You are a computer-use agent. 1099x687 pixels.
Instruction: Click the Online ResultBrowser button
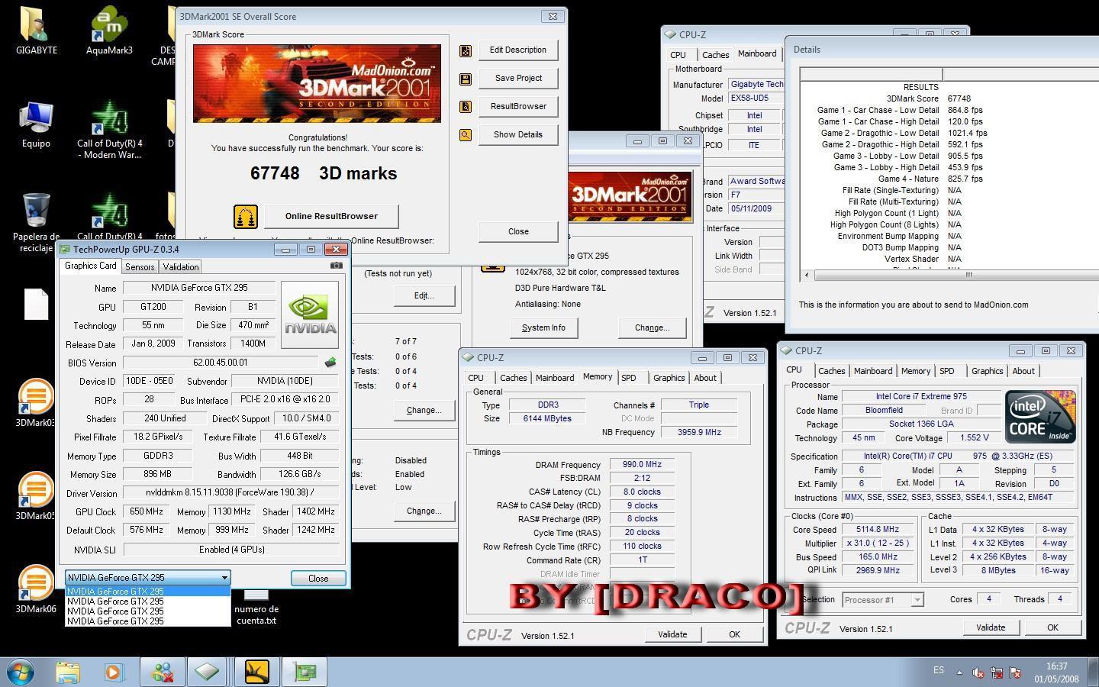tap(331, 216)
